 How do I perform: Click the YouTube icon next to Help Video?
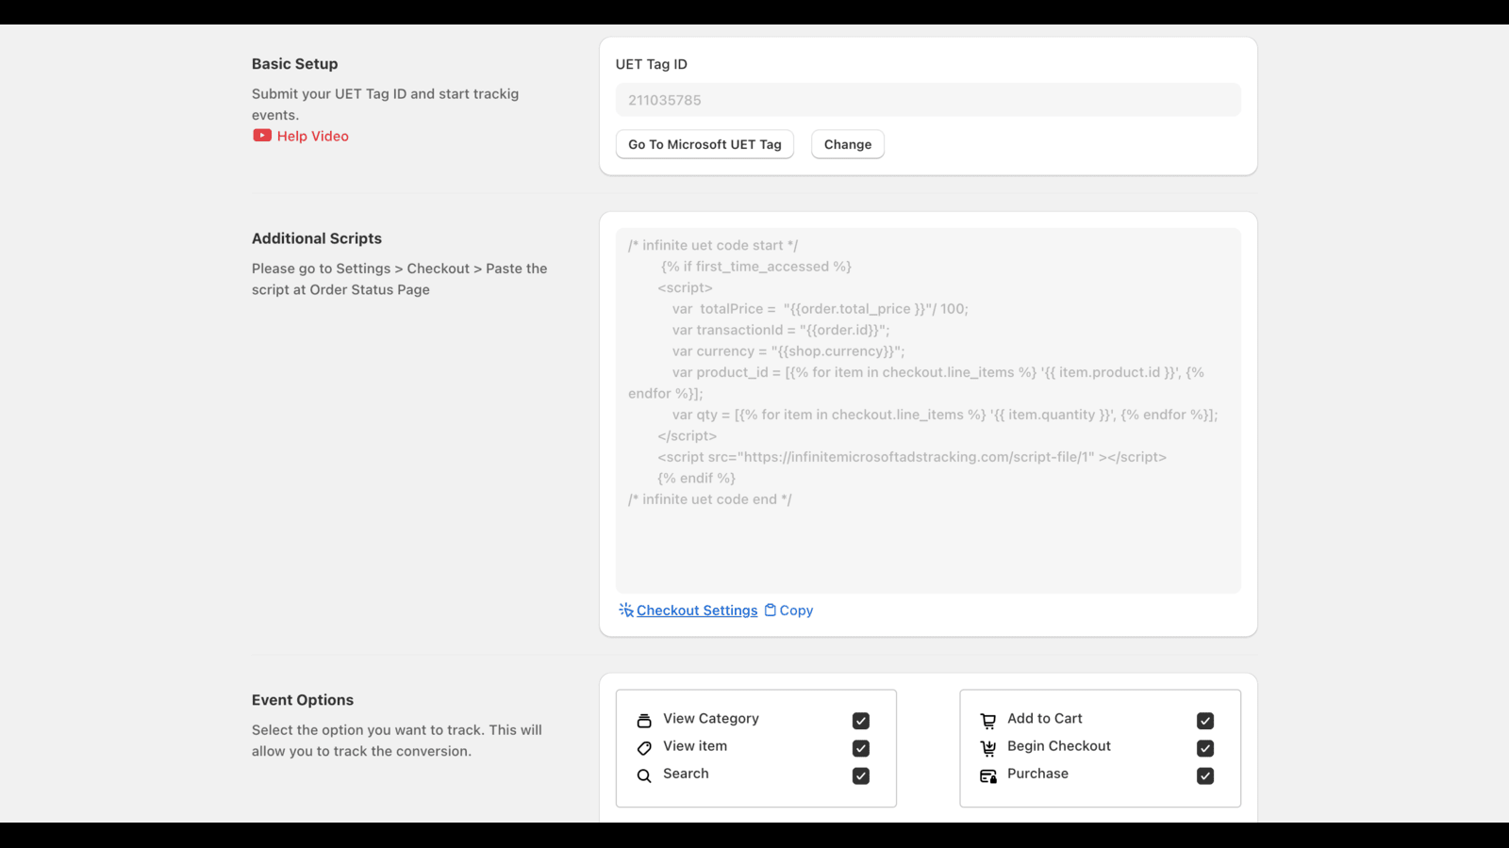point(261,136)
